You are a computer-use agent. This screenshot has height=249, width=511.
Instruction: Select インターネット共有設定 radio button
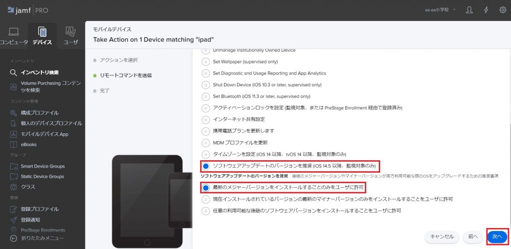(x=206, y=120)
